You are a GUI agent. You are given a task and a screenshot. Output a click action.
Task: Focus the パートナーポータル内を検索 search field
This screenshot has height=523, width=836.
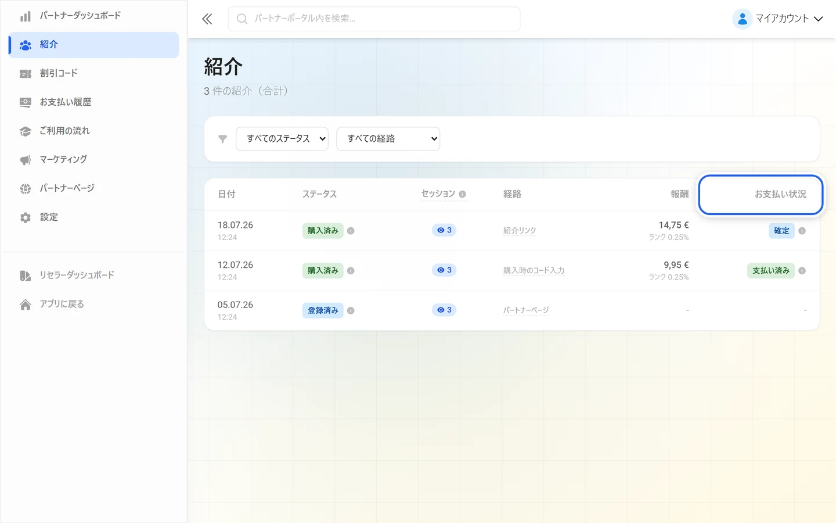pyautogui.click(x=374, y=19)
